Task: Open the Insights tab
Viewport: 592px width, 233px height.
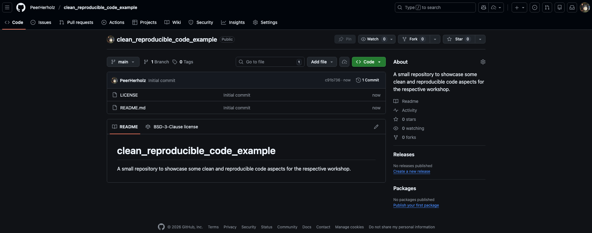Action: click(x=233, y=22)
